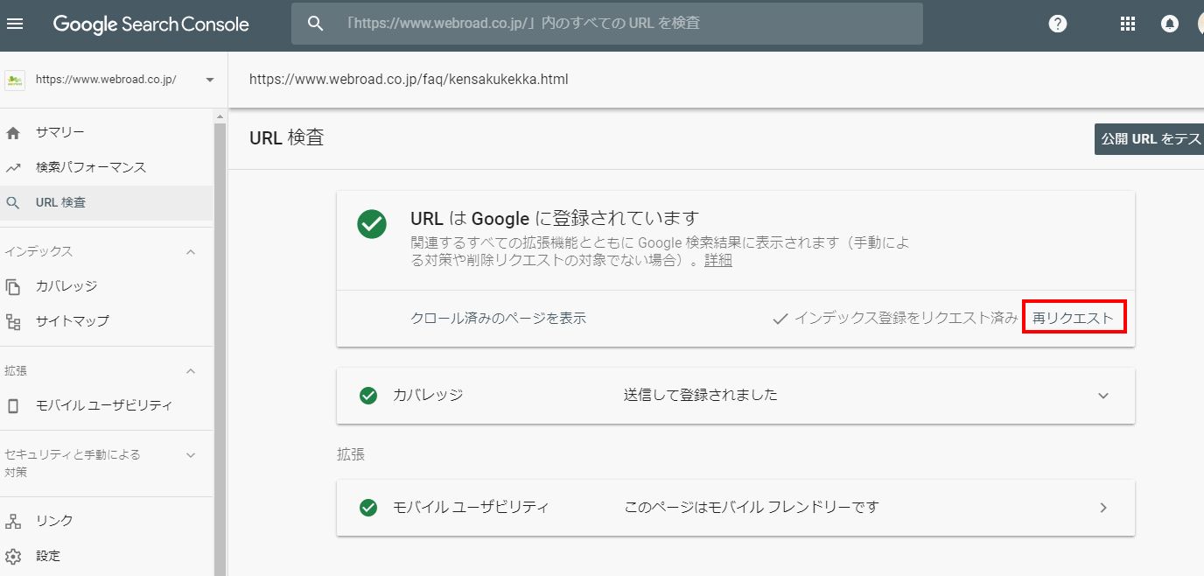Open the notifications bell
1204x576 pixels.
[1170, 24]
